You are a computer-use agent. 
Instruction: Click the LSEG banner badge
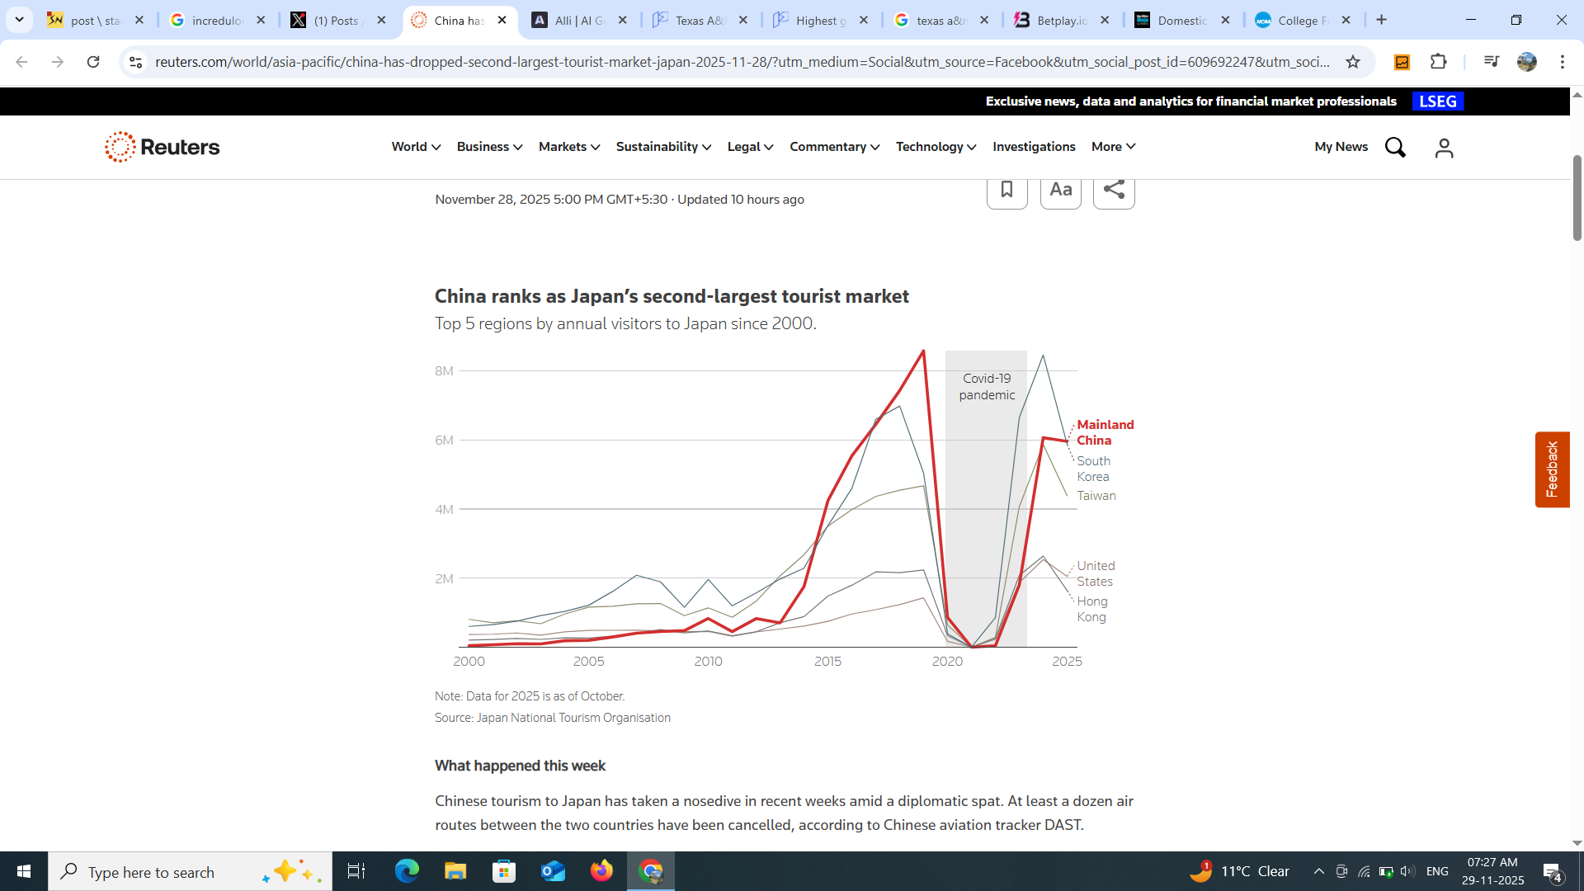(1437, 101)
